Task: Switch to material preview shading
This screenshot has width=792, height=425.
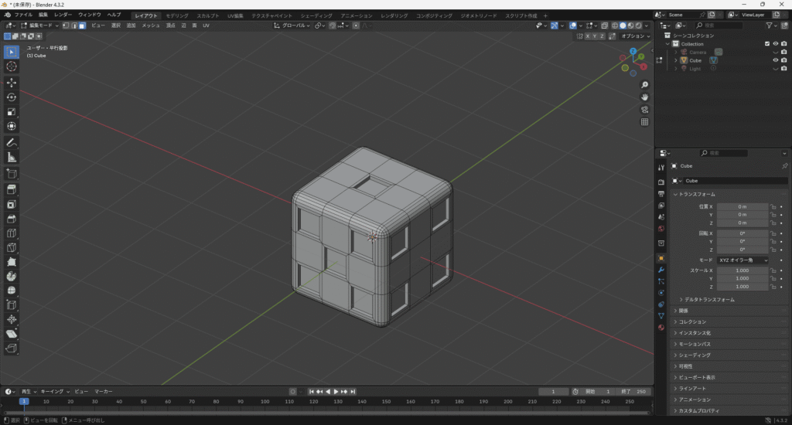Action: coord(631,25)
